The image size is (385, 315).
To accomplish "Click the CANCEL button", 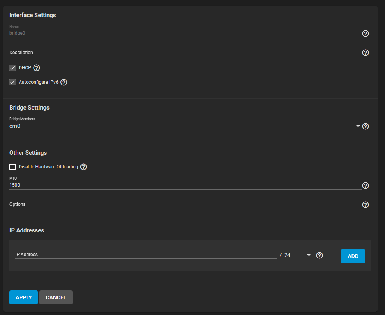I will (x=56, y=297).
